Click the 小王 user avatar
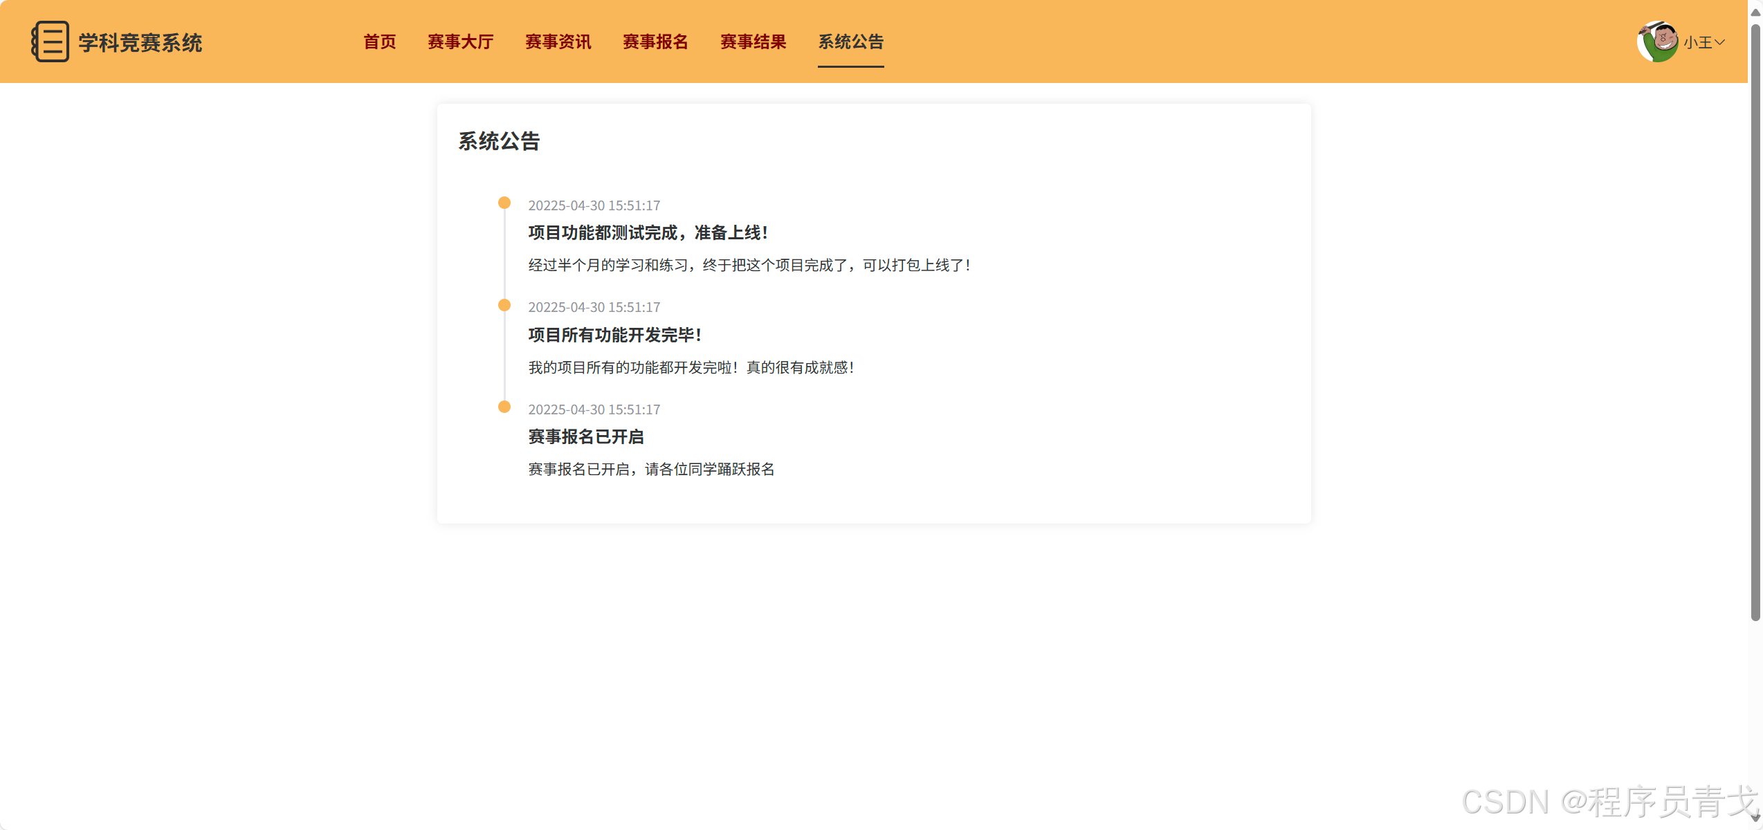The height and width of the screenshot is (830, 1763). click(x=1657, y=41)
